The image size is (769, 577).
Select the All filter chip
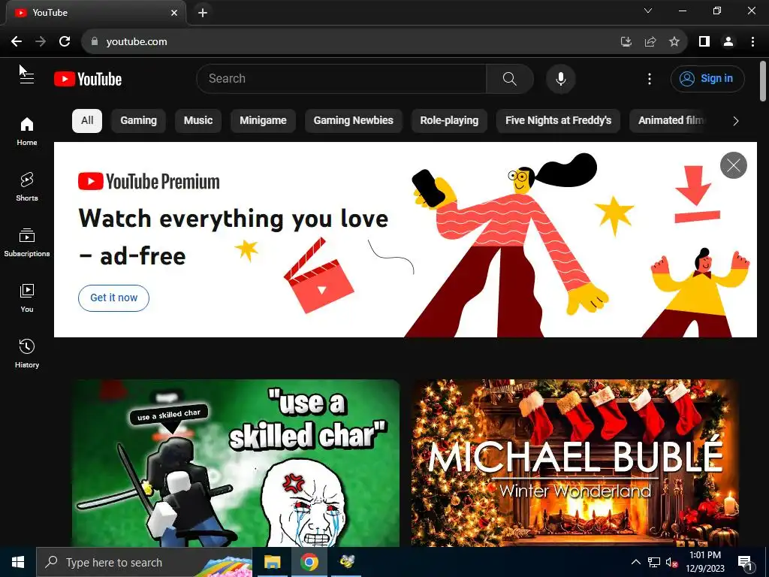point(87,121)
